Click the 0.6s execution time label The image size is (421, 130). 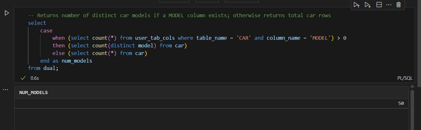pos(35,78)
